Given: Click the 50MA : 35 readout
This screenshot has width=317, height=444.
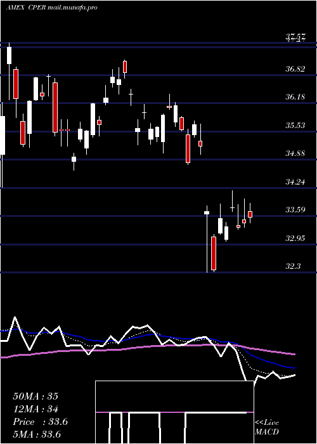Looking at the screenshot, I should 36,396.
